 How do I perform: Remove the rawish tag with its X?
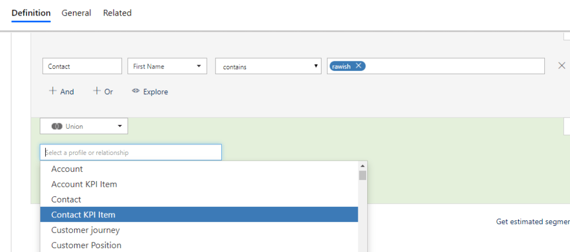[358, 66]
